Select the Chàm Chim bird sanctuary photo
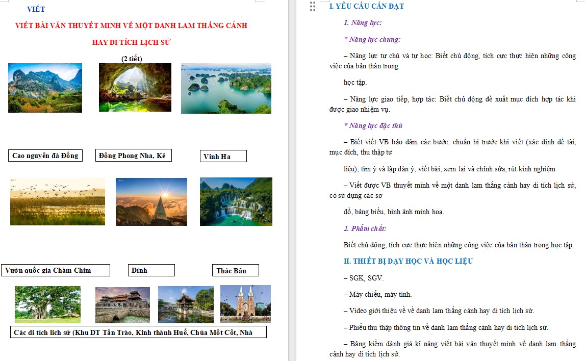The image size is (585, 361). (57, 201)
